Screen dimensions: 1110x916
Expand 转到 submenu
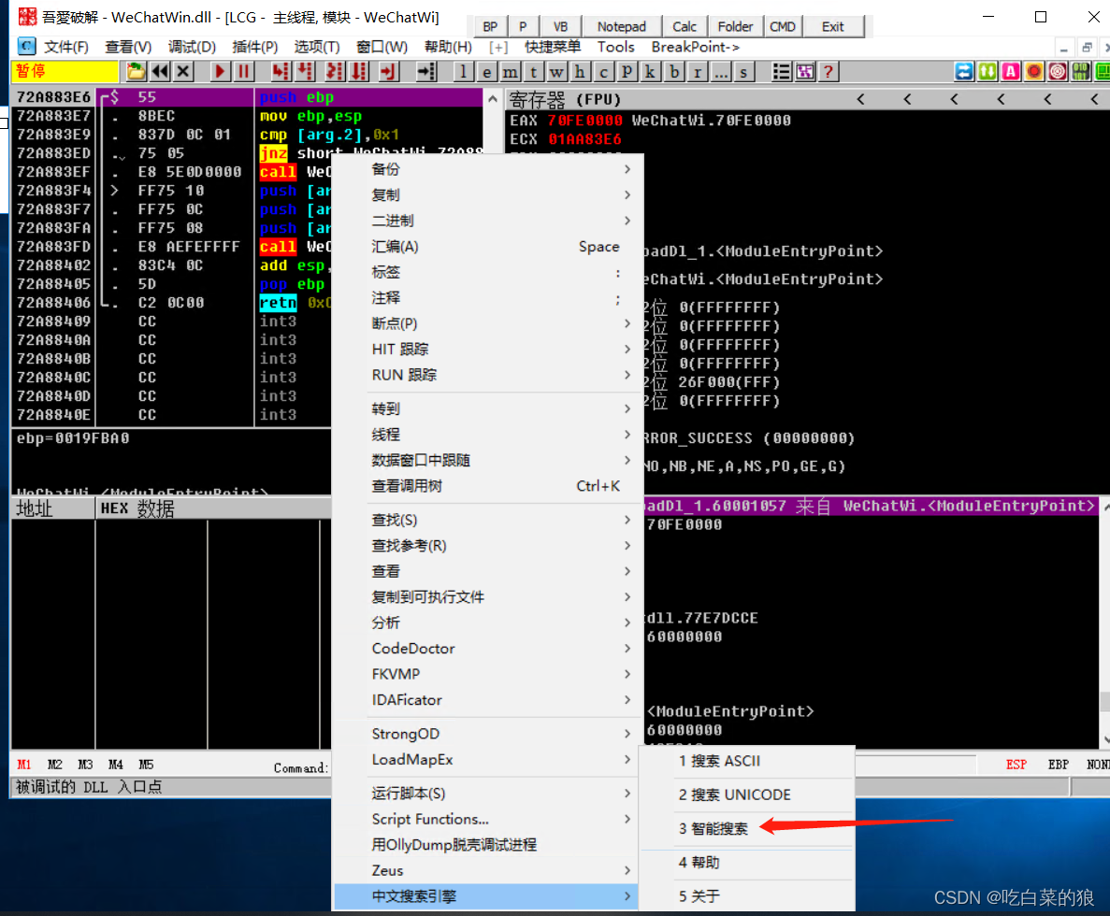tap(487, 408)
